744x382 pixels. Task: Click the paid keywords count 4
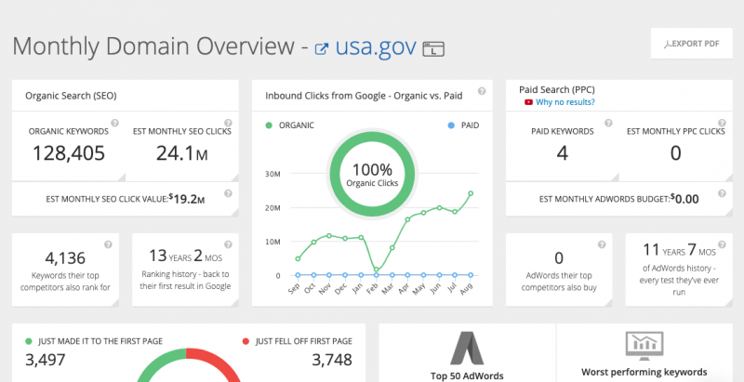click(563, 153)
